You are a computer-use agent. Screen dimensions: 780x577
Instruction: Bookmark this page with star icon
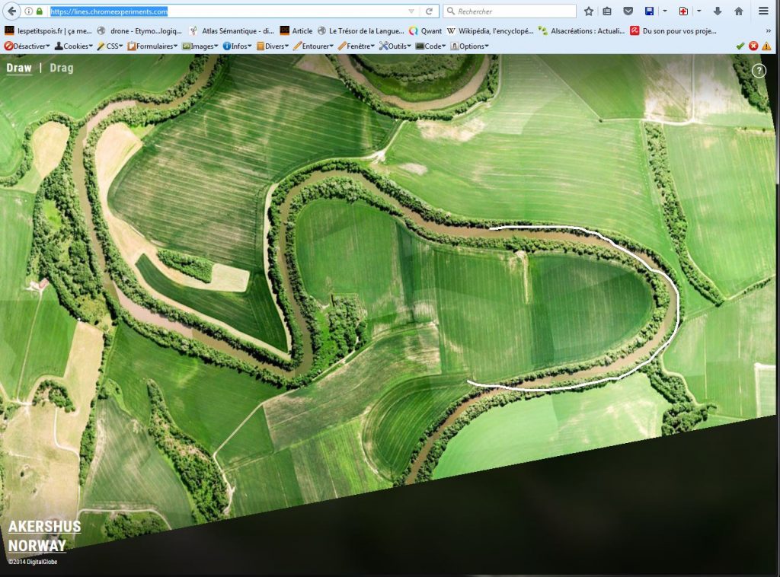(x=589, y=11)
